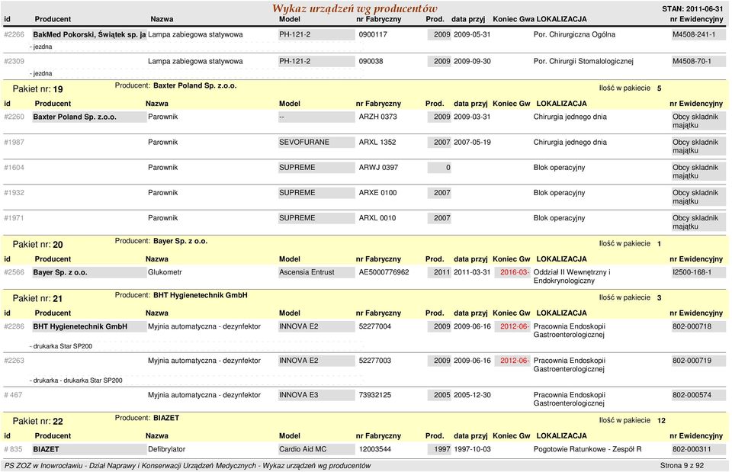Select model 'INNOVA E3'
The width and height of the screenshot is (732, 472).
coord(298,395)
